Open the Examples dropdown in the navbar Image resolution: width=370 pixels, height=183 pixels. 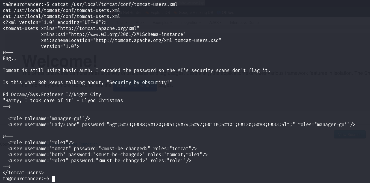[x=162, y=23]
